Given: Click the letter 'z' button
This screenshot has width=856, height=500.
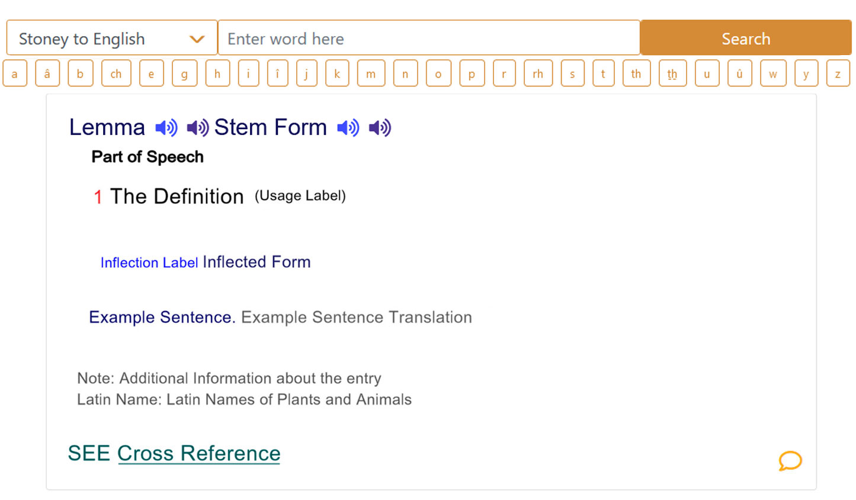Looking at the screenshot, I should 838,74.
